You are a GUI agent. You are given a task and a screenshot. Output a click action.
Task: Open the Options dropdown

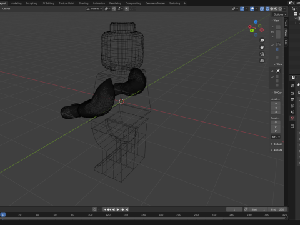tap(279, 14)
